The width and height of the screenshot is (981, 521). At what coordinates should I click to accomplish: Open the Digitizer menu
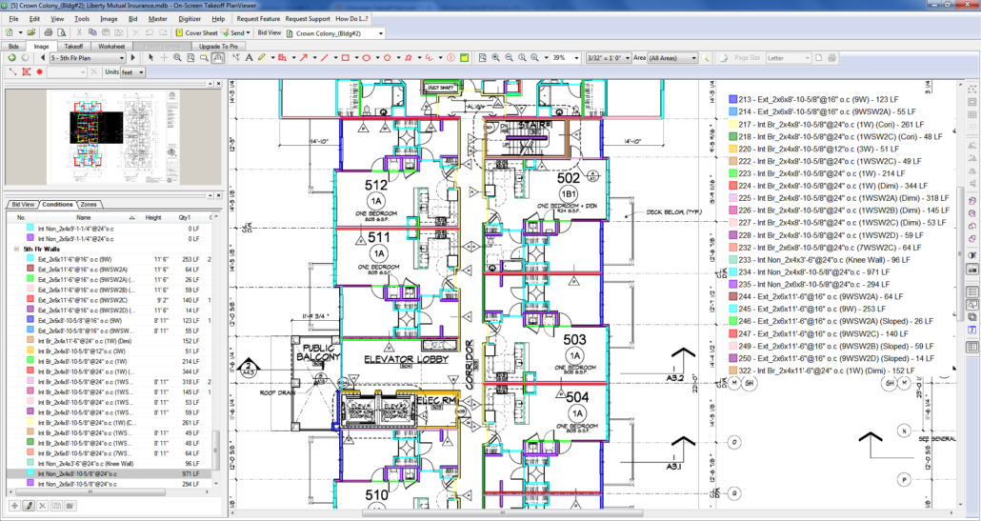pyautogui.click(x=190, y=18)
